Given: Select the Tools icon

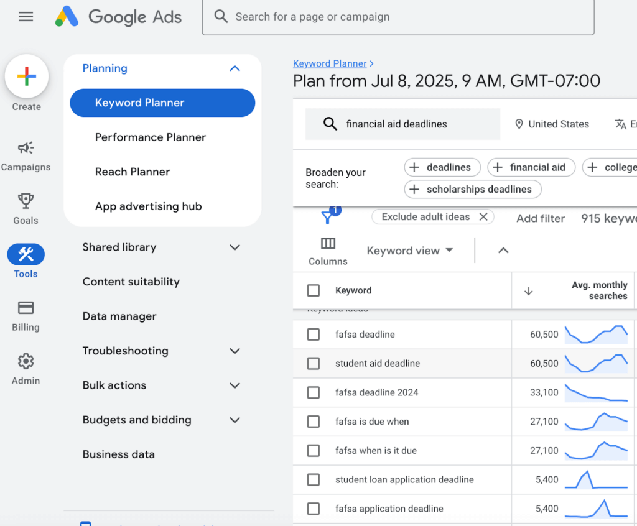Looking at the screenshot, I should (26, 254).
